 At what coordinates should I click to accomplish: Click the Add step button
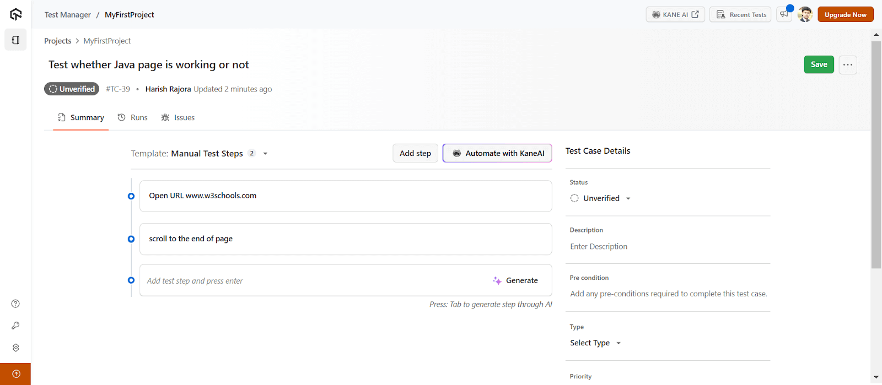416,153
